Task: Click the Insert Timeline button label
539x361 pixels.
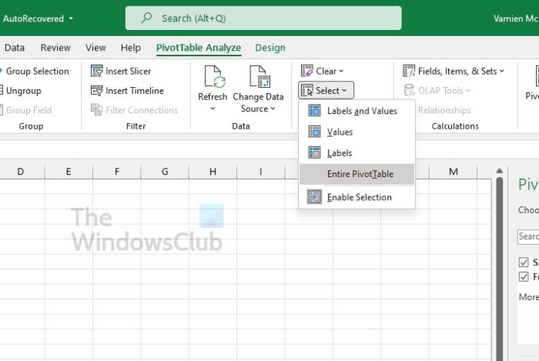Action: pyautogui.click(x=135, y=91)
